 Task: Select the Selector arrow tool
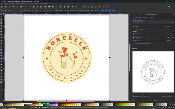[1, 14]
